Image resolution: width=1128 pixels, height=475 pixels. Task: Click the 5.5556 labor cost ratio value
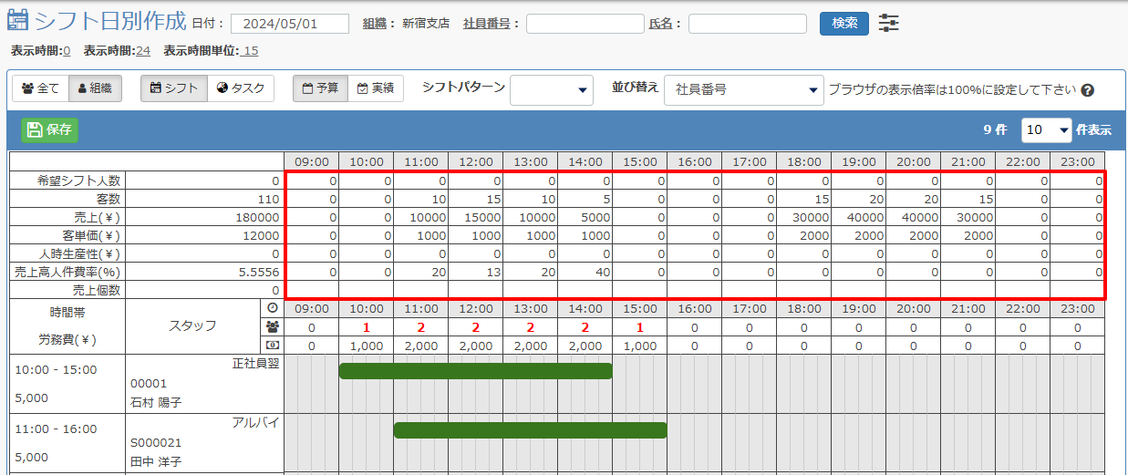(258, 272)
